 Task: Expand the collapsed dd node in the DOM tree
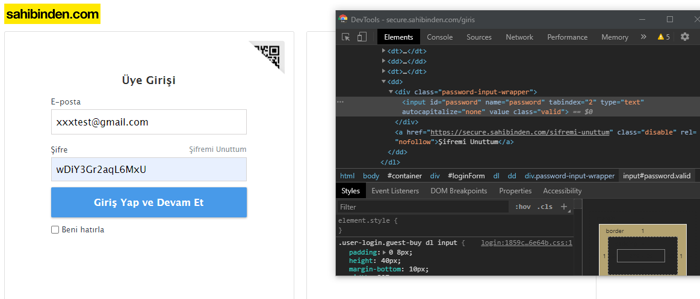click(x=384, y=61)
